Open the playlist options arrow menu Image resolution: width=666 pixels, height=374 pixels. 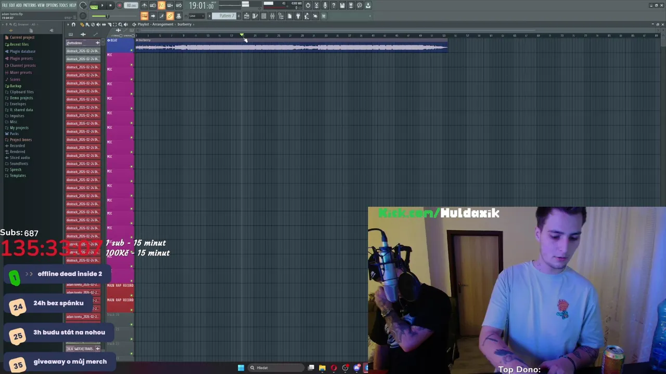click(x=68, y=24)
